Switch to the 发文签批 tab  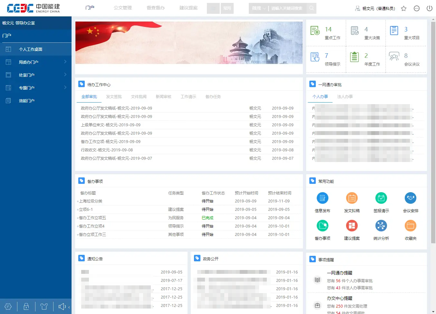(114, 97)
